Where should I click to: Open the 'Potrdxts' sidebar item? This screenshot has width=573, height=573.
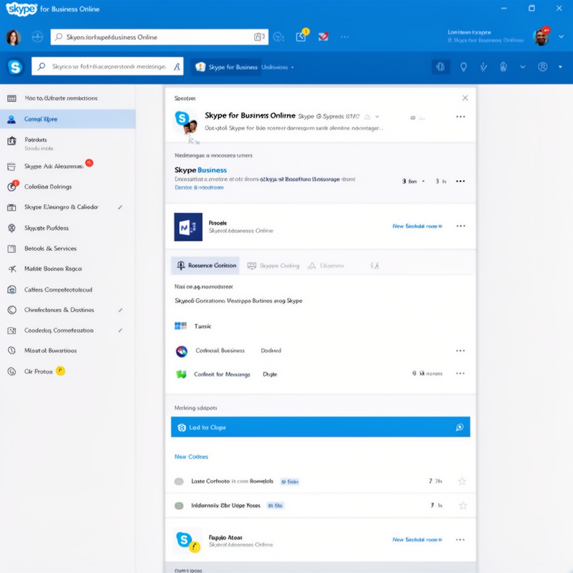coord(68,143)
